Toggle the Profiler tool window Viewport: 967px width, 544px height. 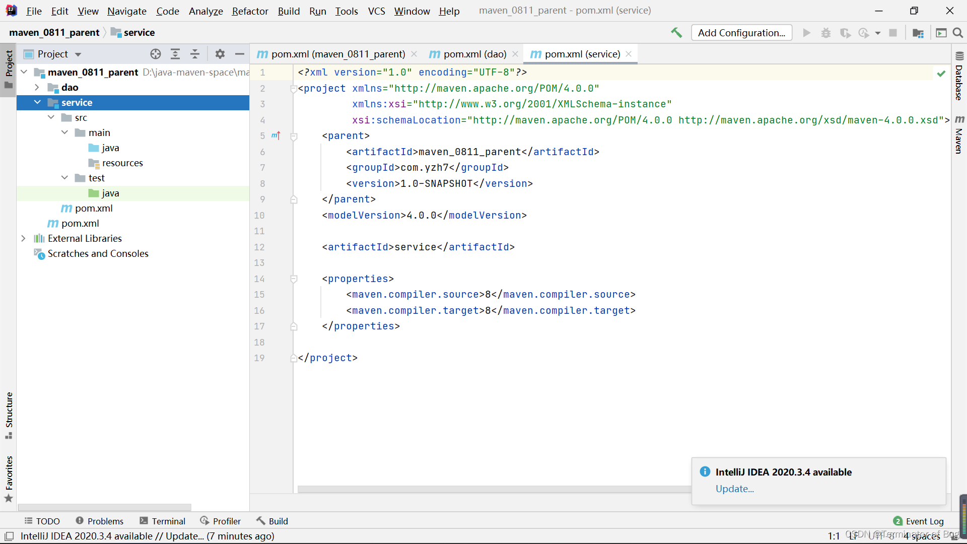[221, 521]
